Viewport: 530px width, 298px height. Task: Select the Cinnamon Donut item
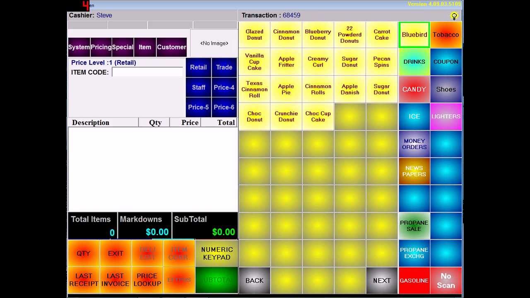[x=286, y=34]
